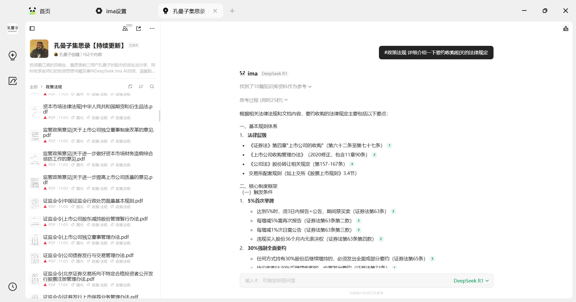Open 证监会令|上市公司独立董事管理办法.pdf
Viewport: 576px width, 302px height.
click(86, 237)
